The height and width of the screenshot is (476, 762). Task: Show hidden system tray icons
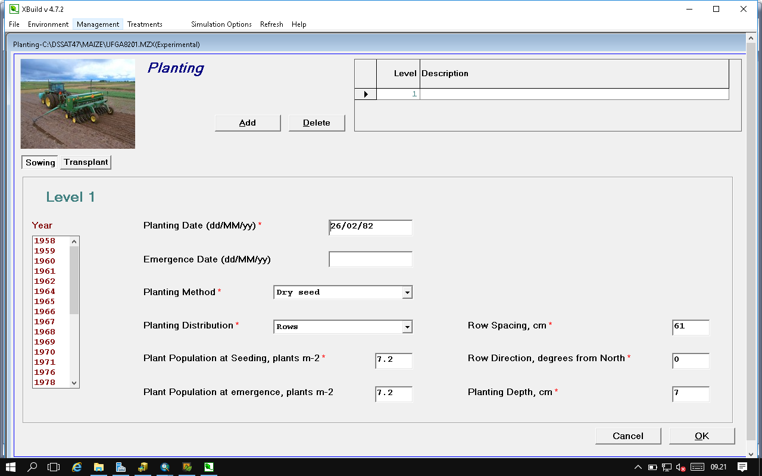(x=638, y=467)
